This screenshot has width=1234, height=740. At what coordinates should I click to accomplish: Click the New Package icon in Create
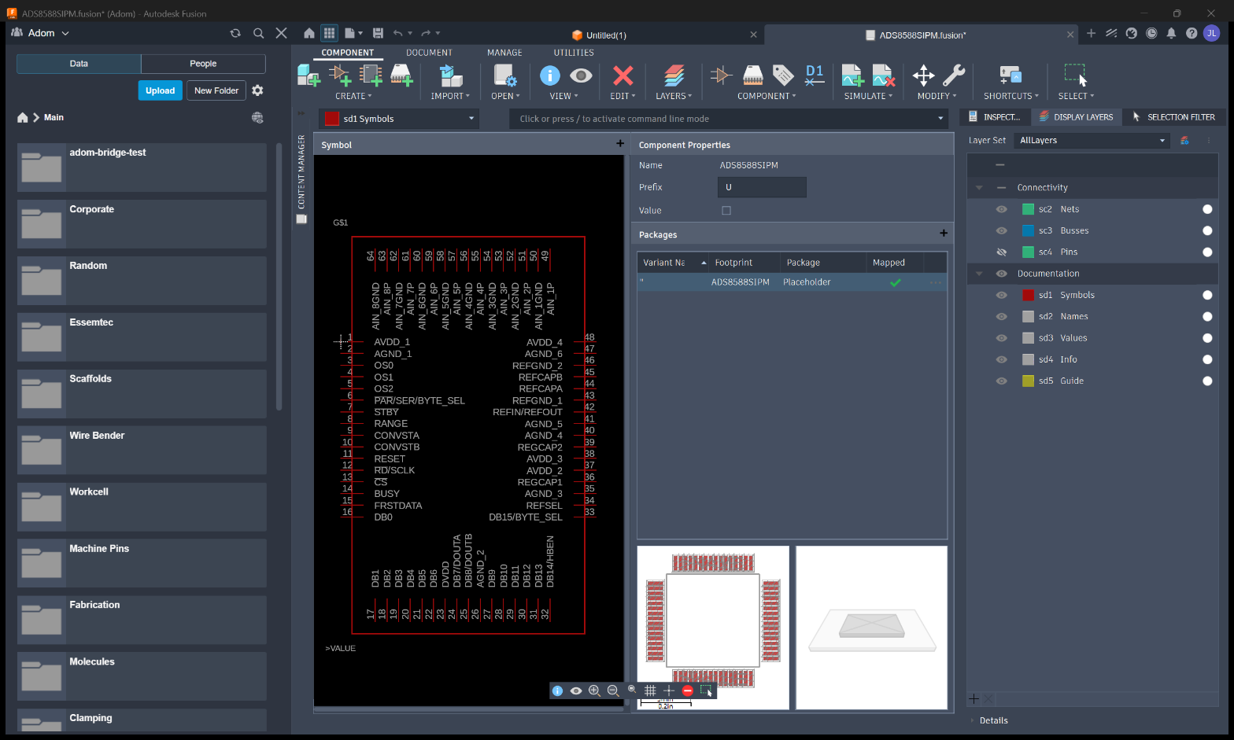click(401, 75)
